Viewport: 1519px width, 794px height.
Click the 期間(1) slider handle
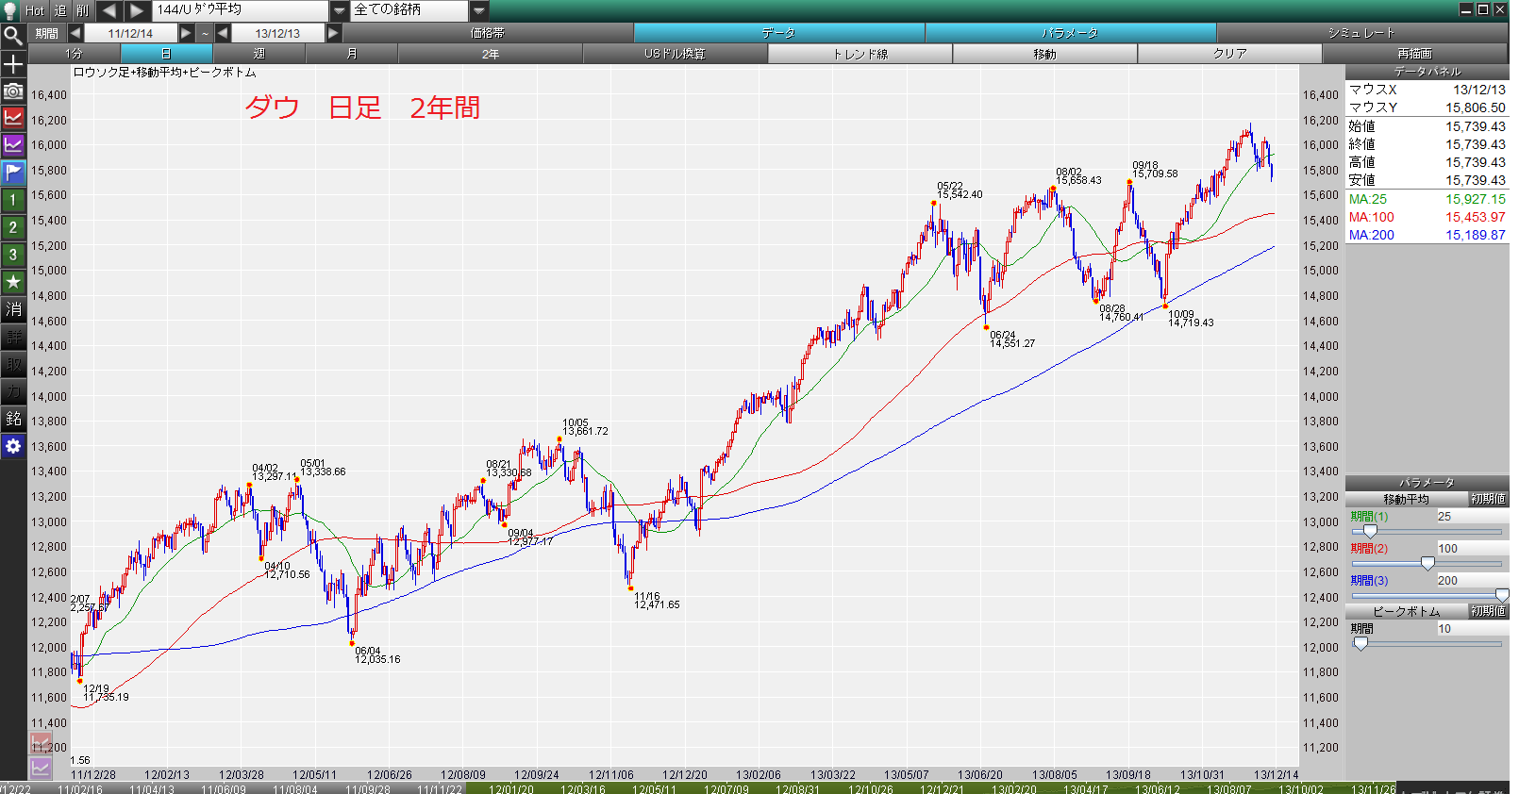pos(1370,531)
